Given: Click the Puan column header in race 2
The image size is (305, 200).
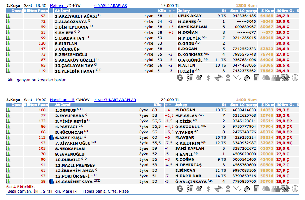Looking at the screenshot, I should tap(43, 11).
